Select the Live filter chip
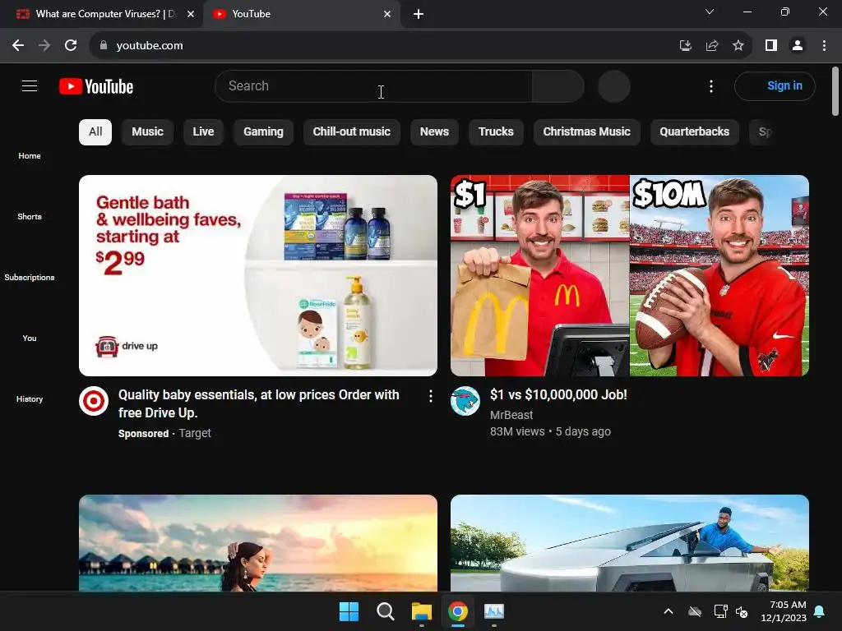Image resolution: width=842 pixels, height=631 pixels. pyautogui.click(x=204, y=132)
